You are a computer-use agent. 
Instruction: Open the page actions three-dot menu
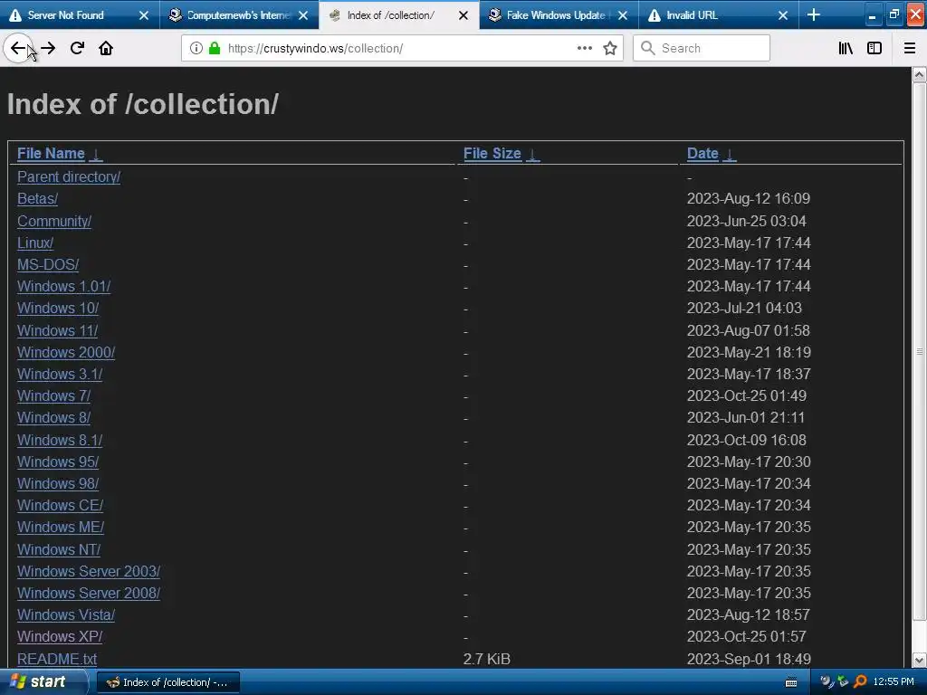(x=584, y=48)
